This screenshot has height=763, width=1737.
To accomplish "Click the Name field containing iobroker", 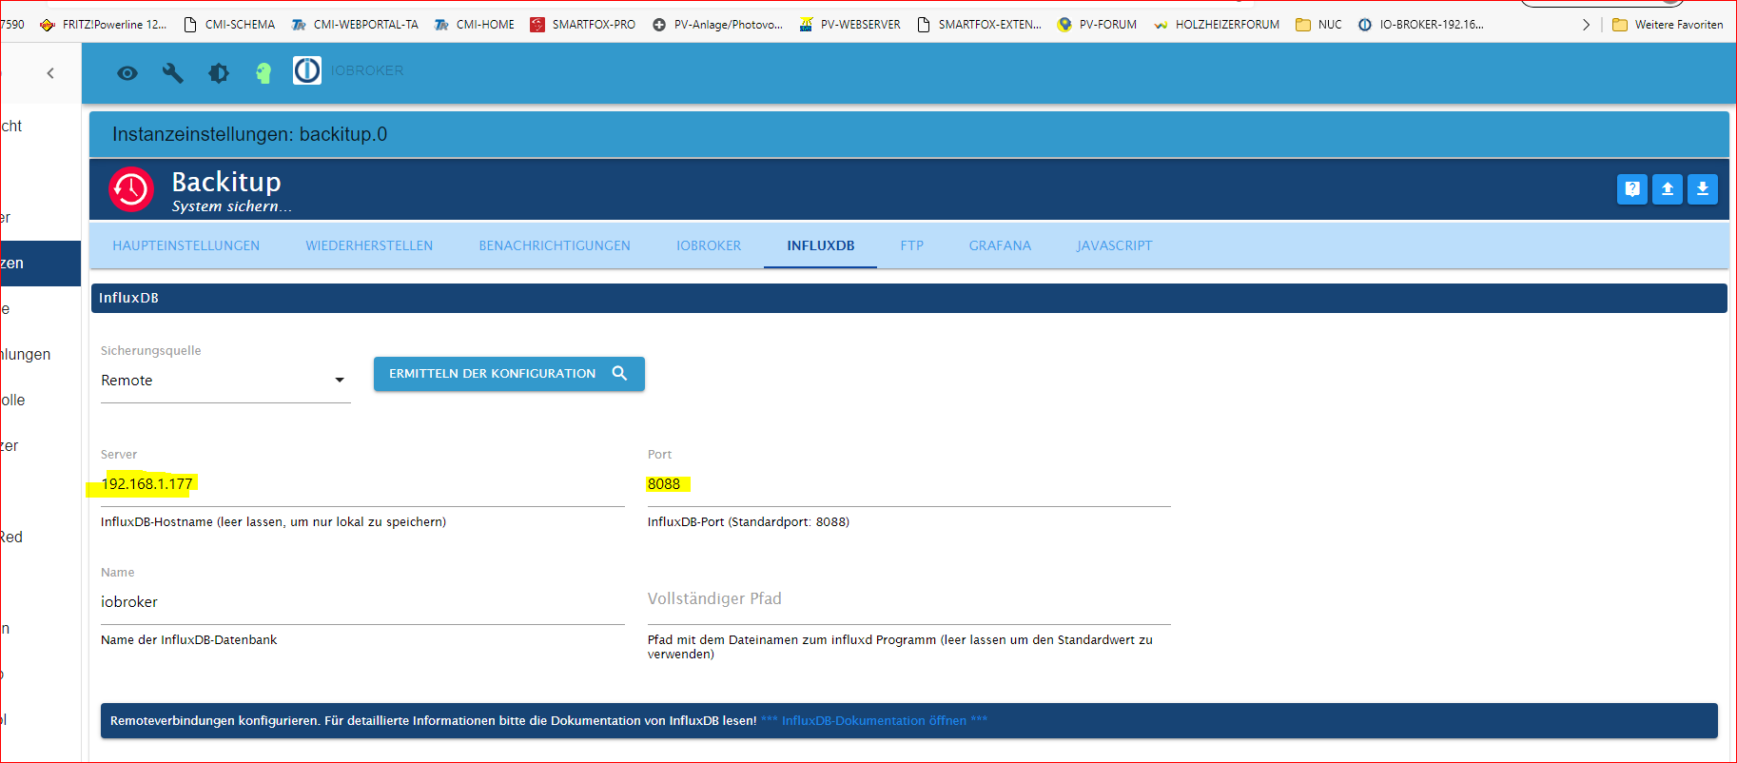I will click(362, 602).
